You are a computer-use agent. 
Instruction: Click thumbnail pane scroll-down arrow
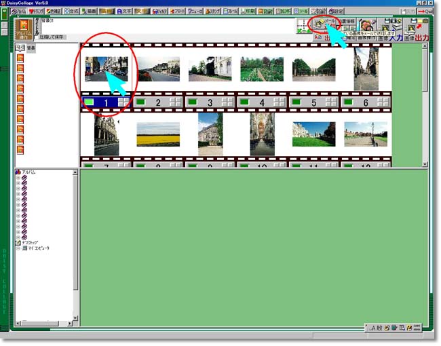tap(425, 164)
